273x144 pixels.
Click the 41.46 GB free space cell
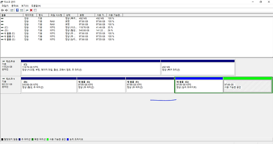coord(100,28)
